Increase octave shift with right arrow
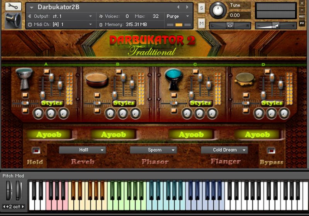This screenshot has width=309, height=216. pos(23,207)
